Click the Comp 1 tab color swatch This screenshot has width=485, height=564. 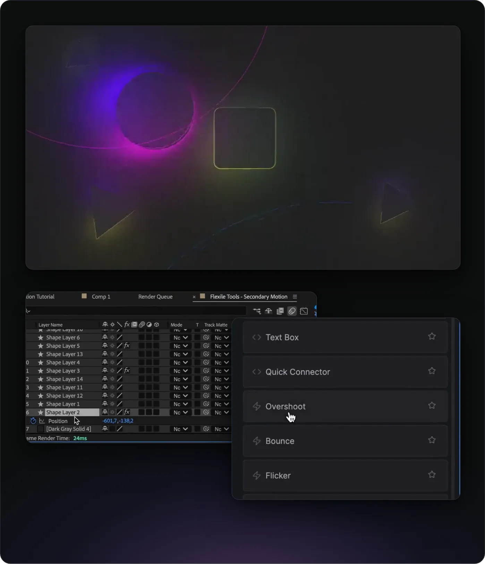[84, 296]
